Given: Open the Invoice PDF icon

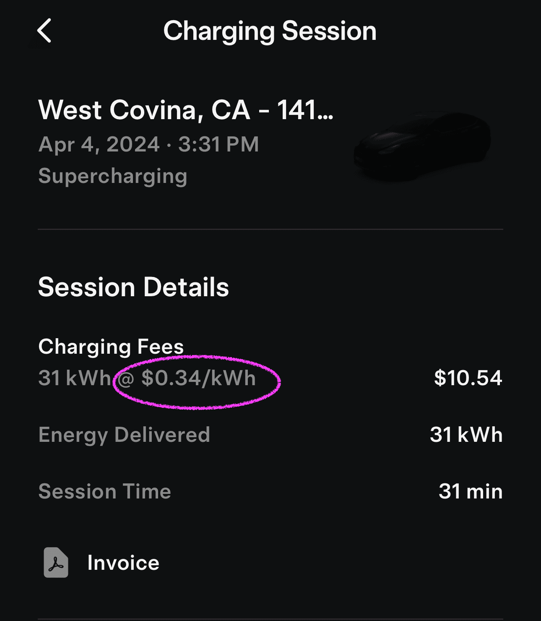Looking at the screenshot, I should coord(56,562).
